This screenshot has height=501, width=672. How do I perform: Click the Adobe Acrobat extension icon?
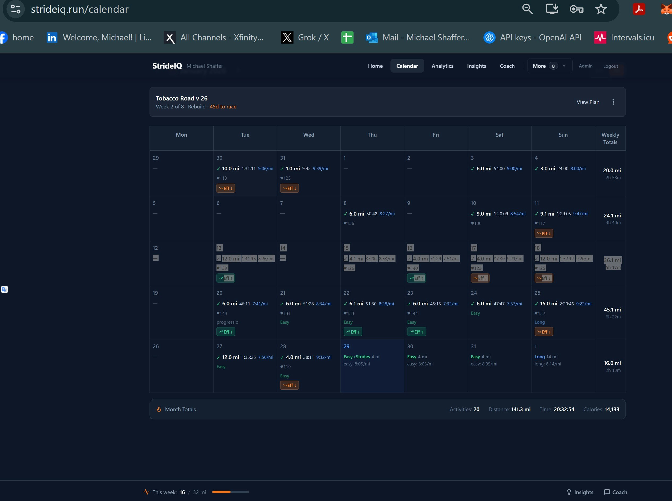[x=639, y=9]
